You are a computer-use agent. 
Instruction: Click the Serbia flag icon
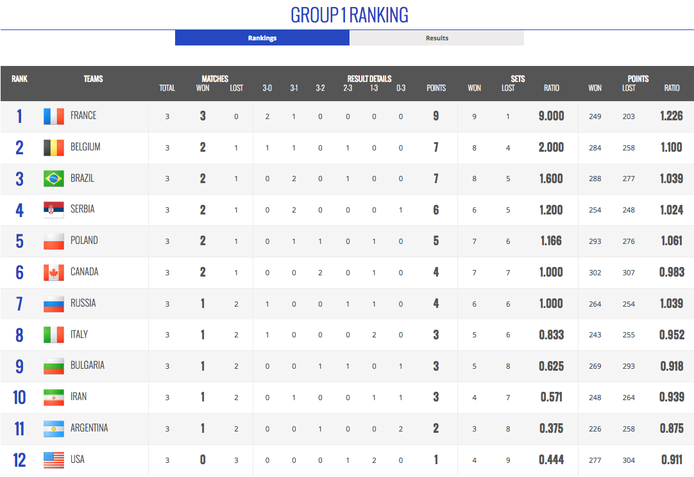(54, 209)
